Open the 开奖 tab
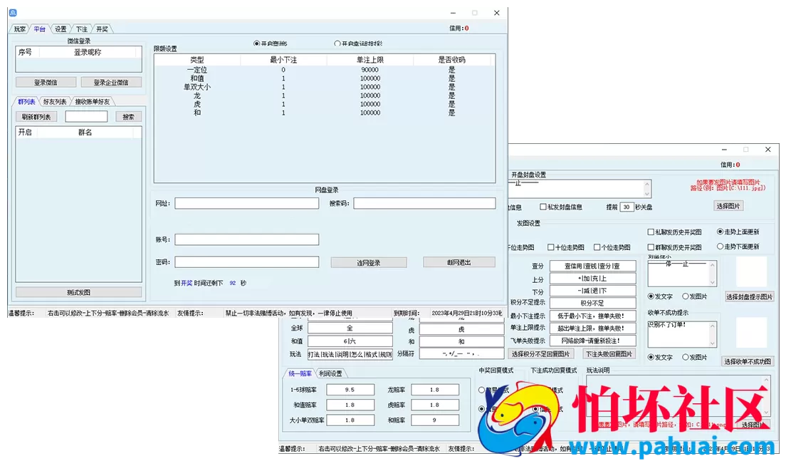 (102, 29)
